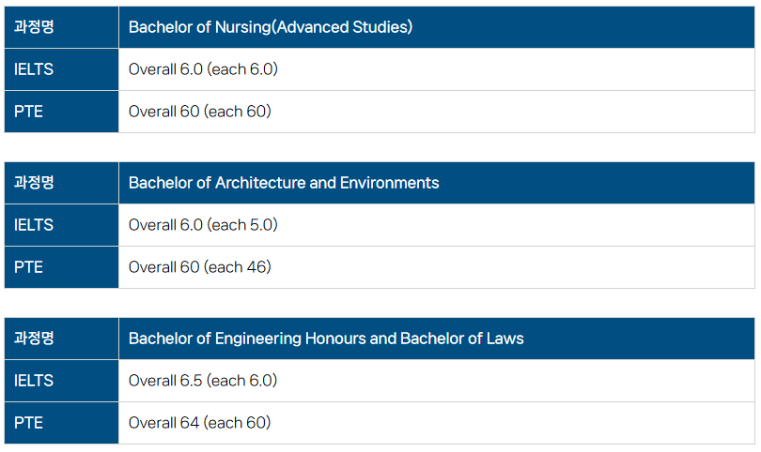Select the PTE label in the Engineering table
This screenshot has height=452, width=761.
pos(29,423)
